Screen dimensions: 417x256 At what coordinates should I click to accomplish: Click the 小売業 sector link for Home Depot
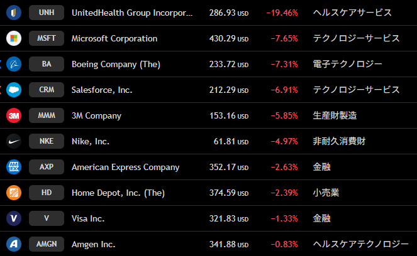click(326, 193)
